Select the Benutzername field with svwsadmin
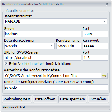The image size is (112, 112). pyautogui.click(x=69, y=46)
